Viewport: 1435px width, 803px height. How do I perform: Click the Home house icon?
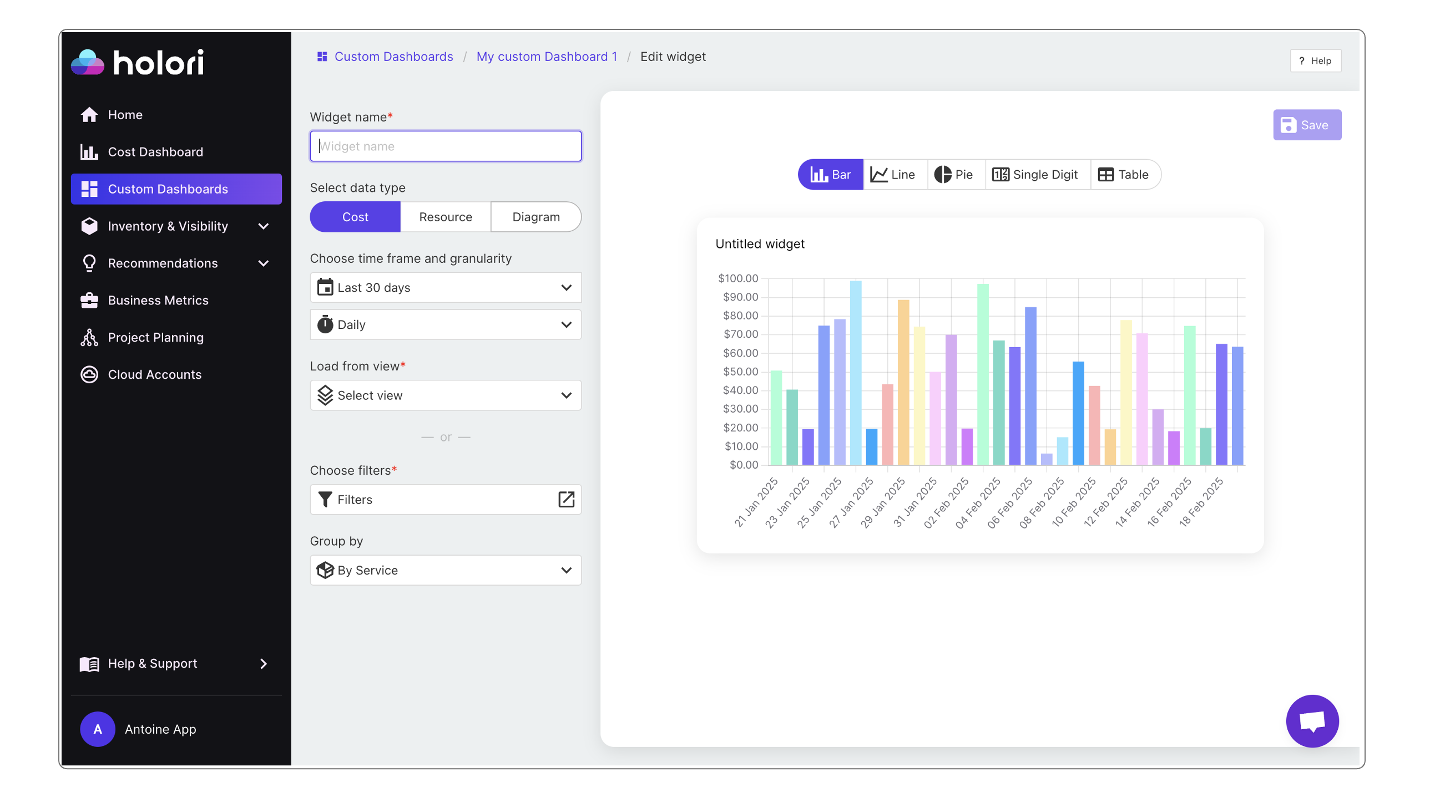pos(89,115)
